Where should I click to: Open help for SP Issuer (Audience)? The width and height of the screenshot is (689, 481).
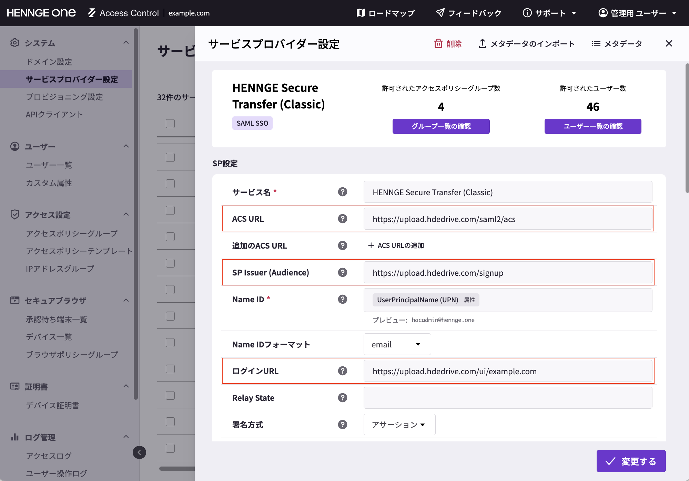point(342,272)
